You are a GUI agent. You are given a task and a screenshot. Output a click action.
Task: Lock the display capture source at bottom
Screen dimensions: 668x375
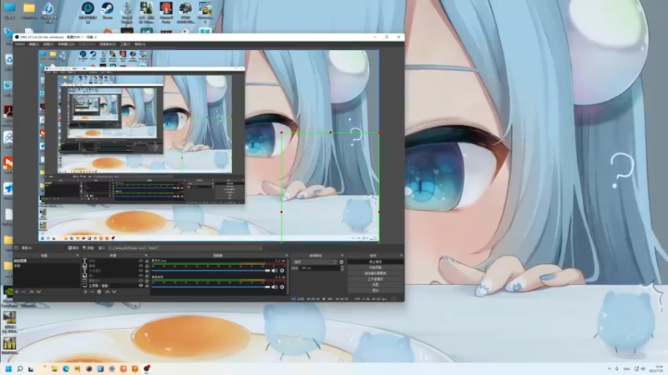[147, 286]
